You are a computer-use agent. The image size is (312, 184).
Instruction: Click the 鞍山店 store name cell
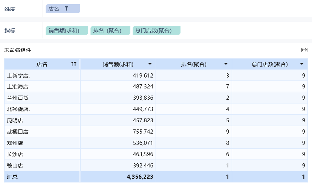[15, 166]
